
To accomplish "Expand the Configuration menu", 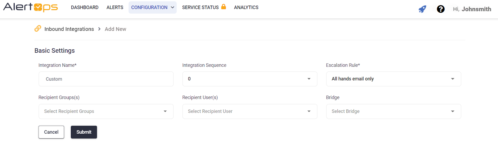I will [152, 7].
